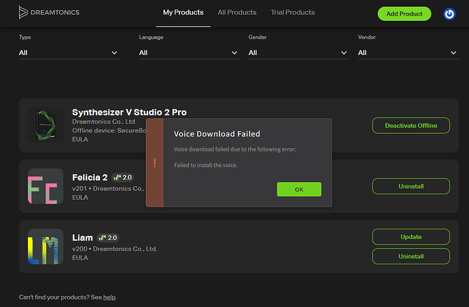Open the Liam voice artwork

(x=46, y=247)
